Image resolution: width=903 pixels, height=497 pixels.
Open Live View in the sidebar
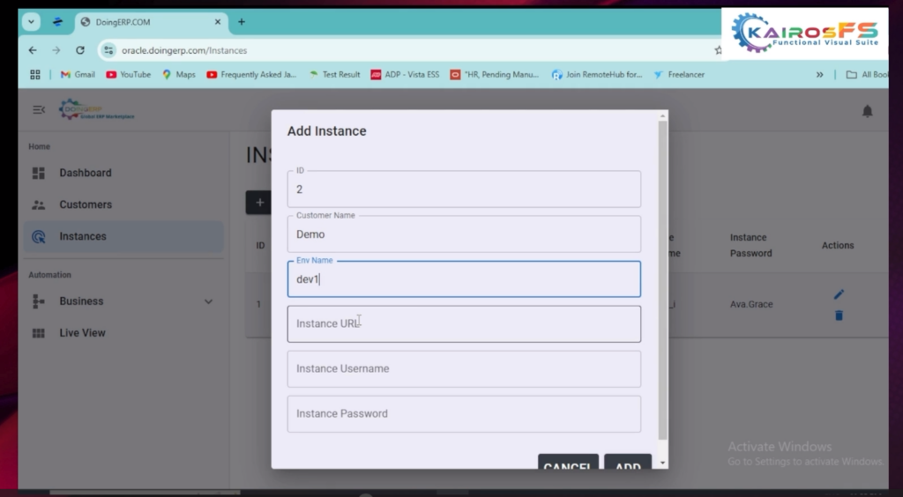(82, 333)
